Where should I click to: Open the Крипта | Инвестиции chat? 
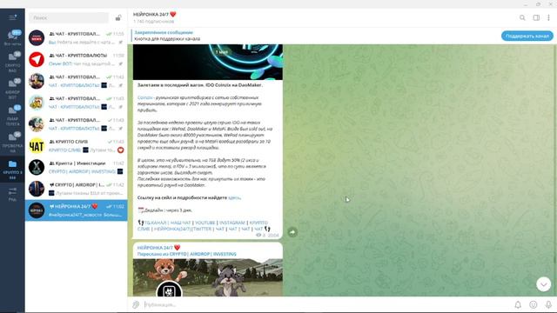click(x=76, y=167)
